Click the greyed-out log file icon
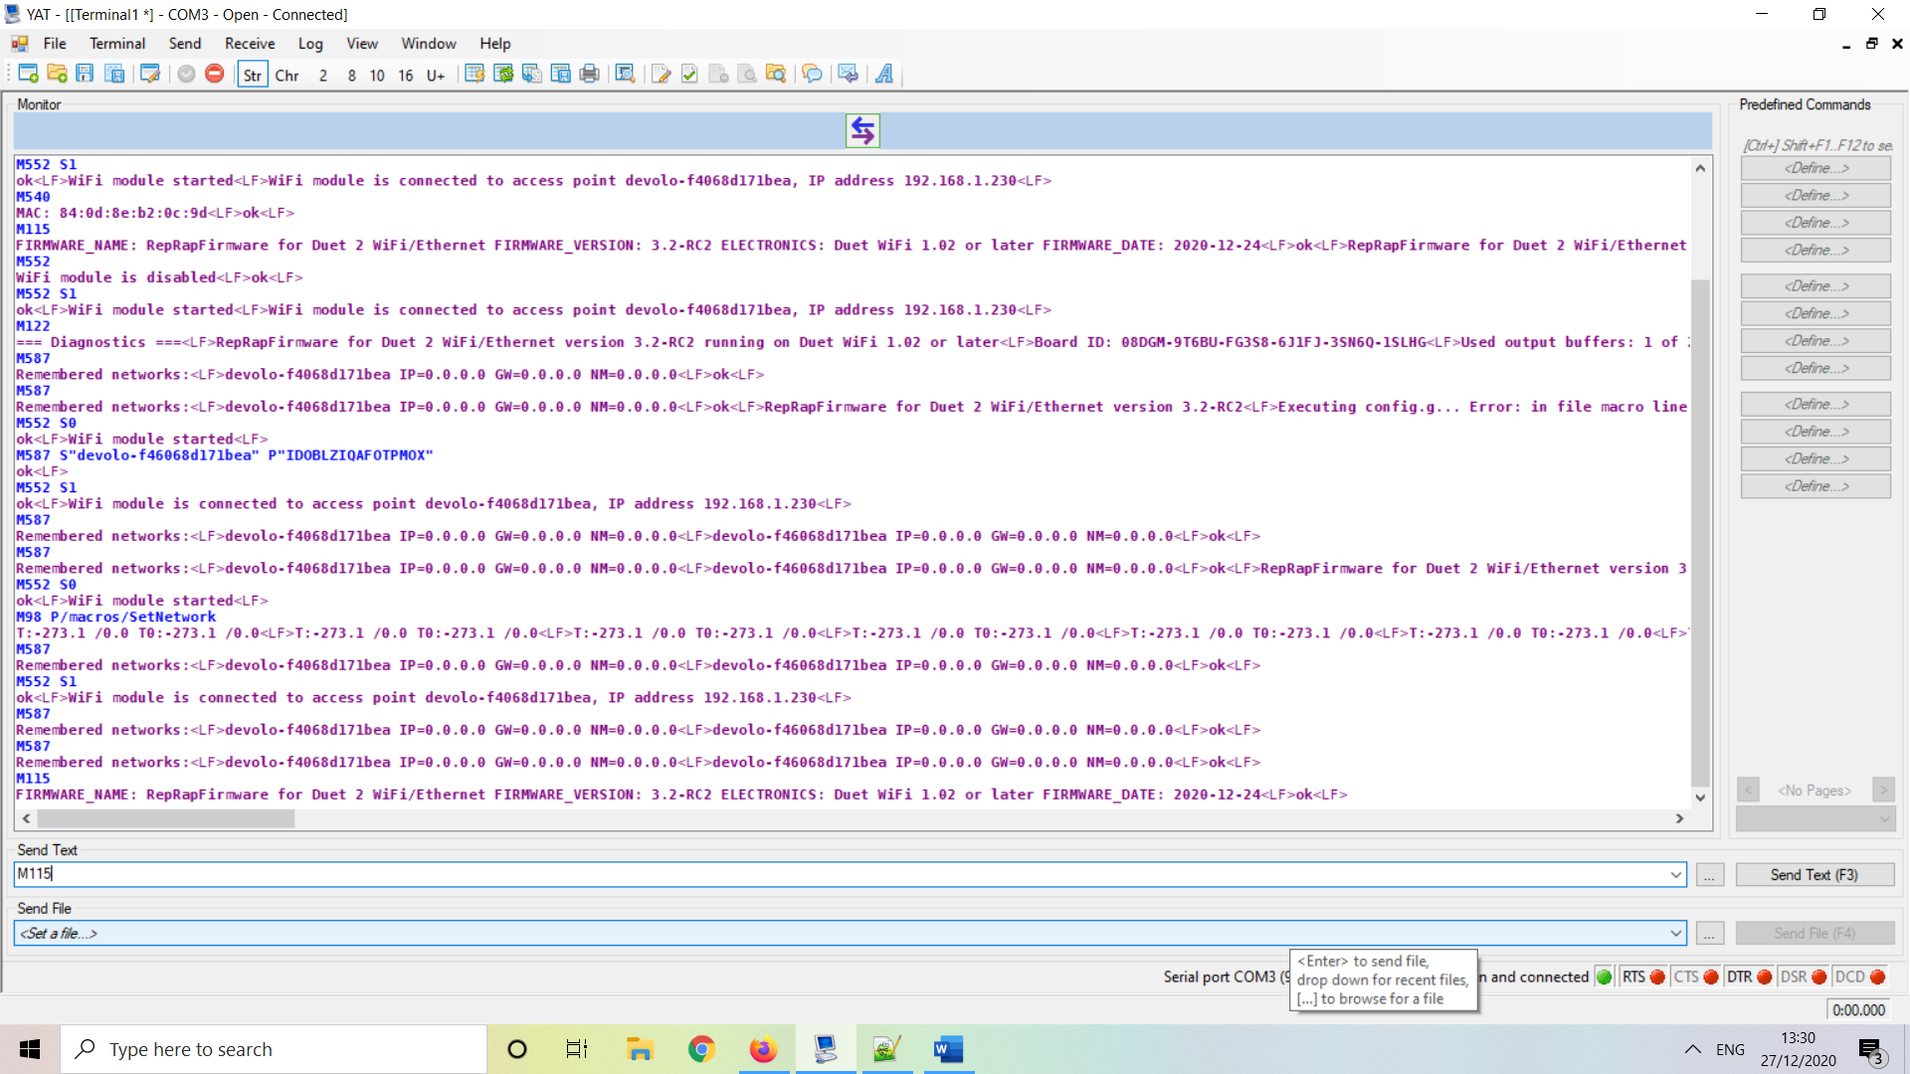Image resolution: width=1910 pixels, height=1074 pixels. tap(718, 75)
